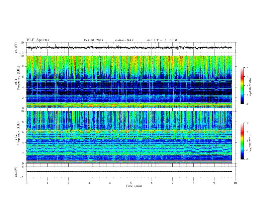Click the "start UT = 2 :10: 0" text

[x=162, y=40]
